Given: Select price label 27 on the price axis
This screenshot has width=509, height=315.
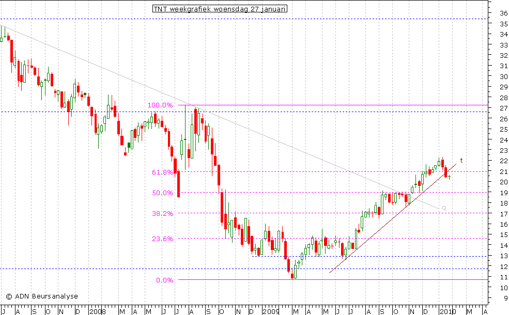Looking at the screenshot, I should [x=504, y=108].
